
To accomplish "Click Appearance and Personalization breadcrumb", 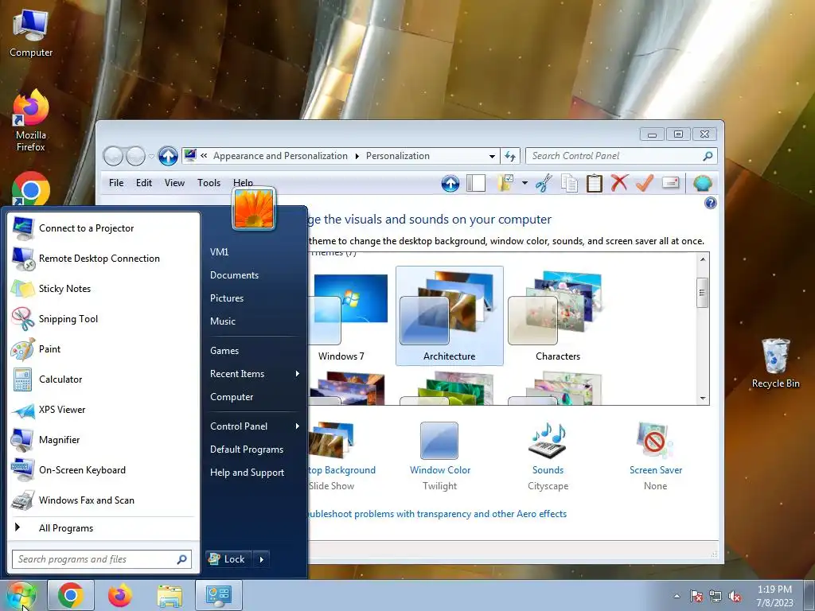I will (280, 156).
